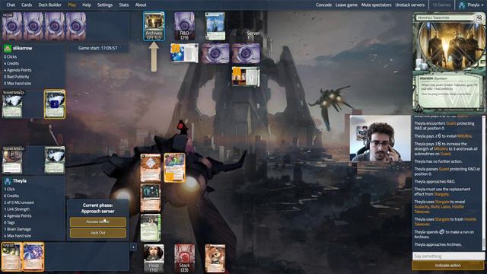
Task: Click the Jack Out button
Action: (x=98, y=233)
